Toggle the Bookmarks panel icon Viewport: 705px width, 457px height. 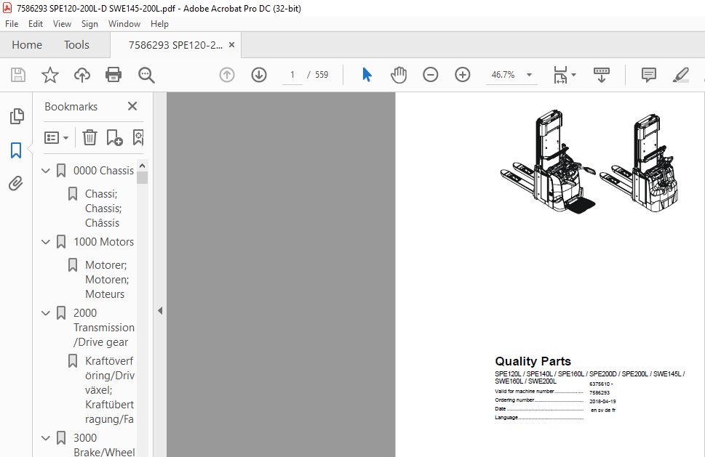click(x=16, y=150)
